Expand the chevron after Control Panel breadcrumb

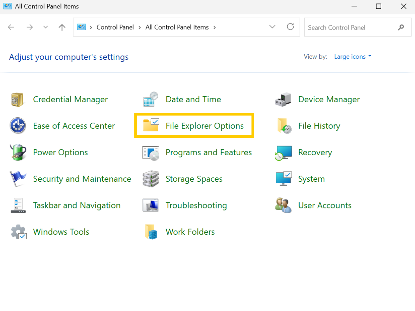click(x=140, y=27)
